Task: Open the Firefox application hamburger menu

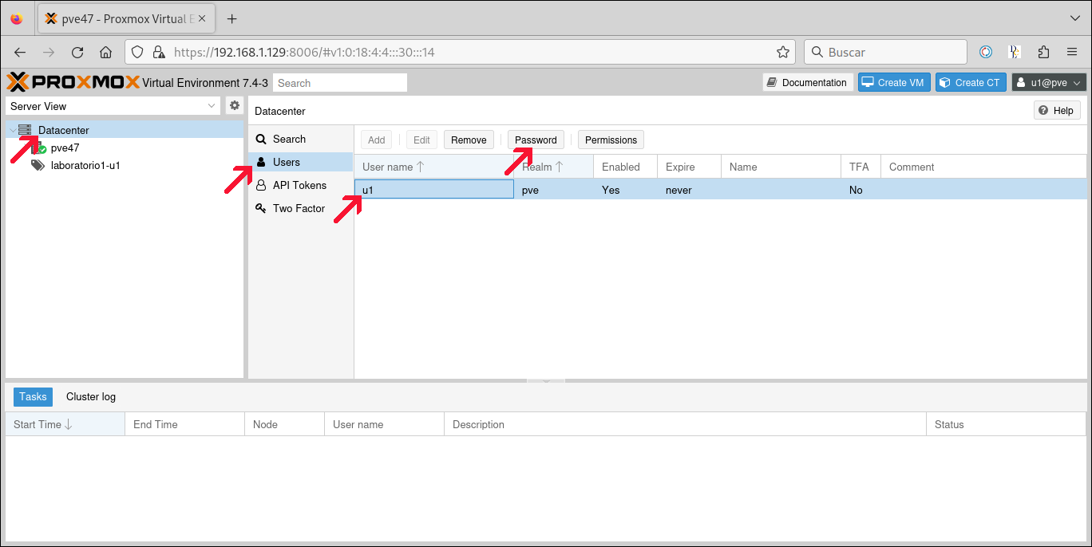Action: pos(1072,52)
